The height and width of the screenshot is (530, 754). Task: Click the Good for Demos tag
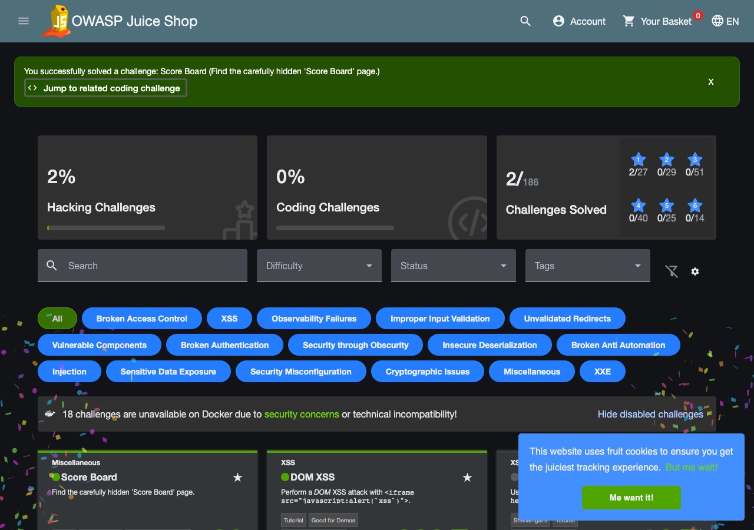click(333, 520)
